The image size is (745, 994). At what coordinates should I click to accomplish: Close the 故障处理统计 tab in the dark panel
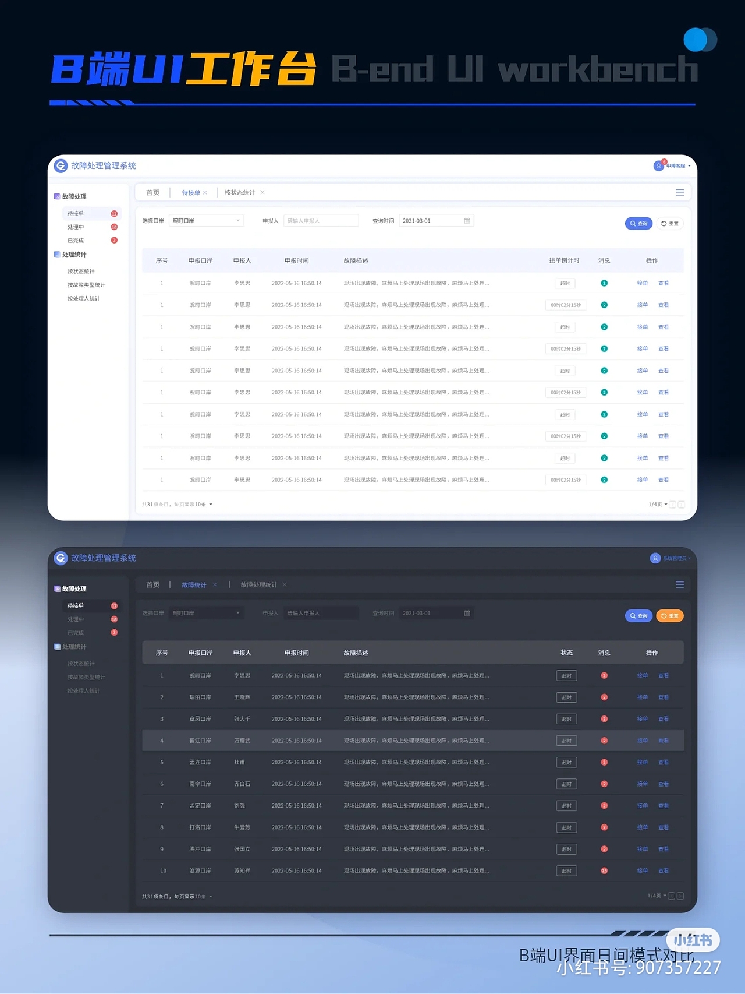tap(285, 584)
